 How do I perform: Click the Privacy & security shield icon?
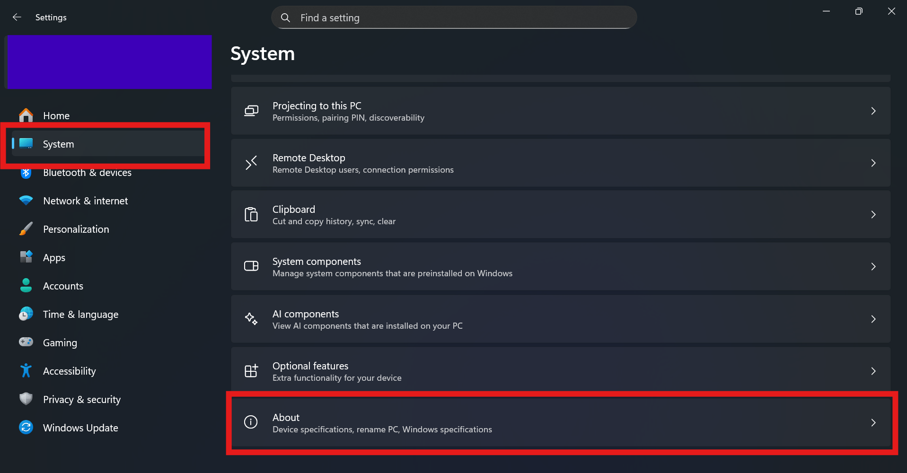tap(26, 399)
